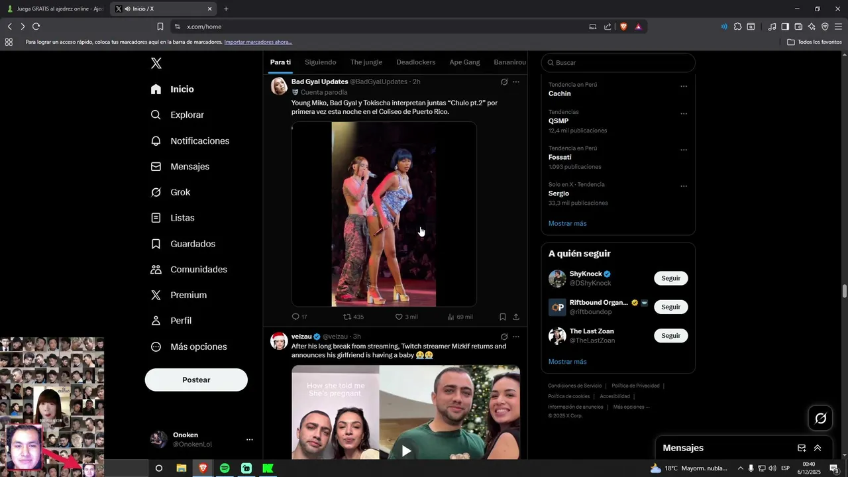Open Brave Wallet toolbar icon
Image resolution: width=848 pixels, height=477 pixels.
[798, 26]
